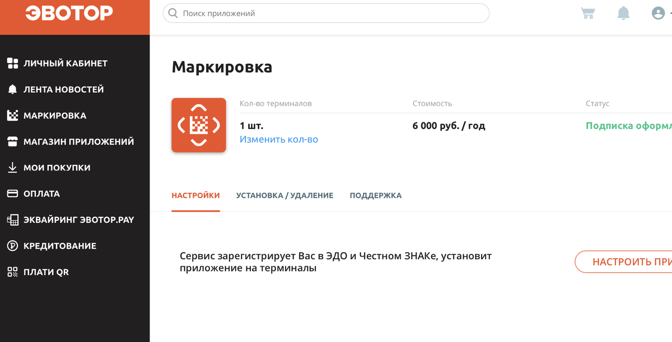
Task: Click the Плати QR code icon
Action: click(12, 272)
